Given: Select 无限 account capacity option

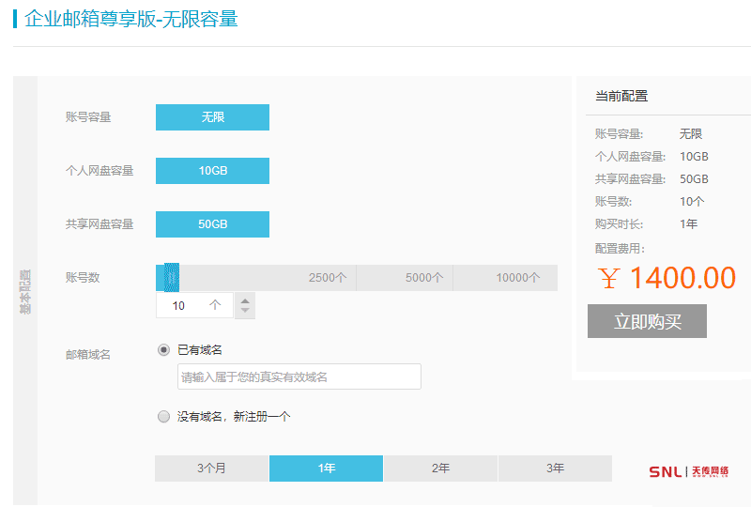Looking at the screenshot, I should pos(212,117).
